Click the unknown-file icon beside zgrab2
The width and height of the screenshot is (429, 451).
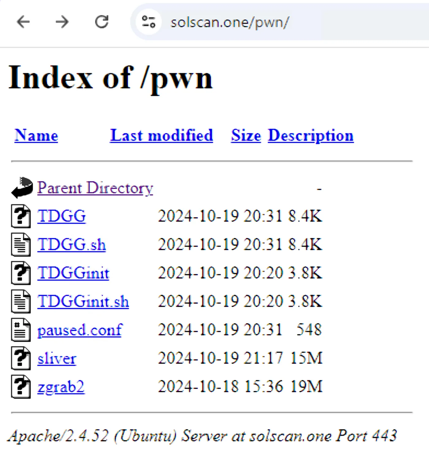[x=21, y=386]
